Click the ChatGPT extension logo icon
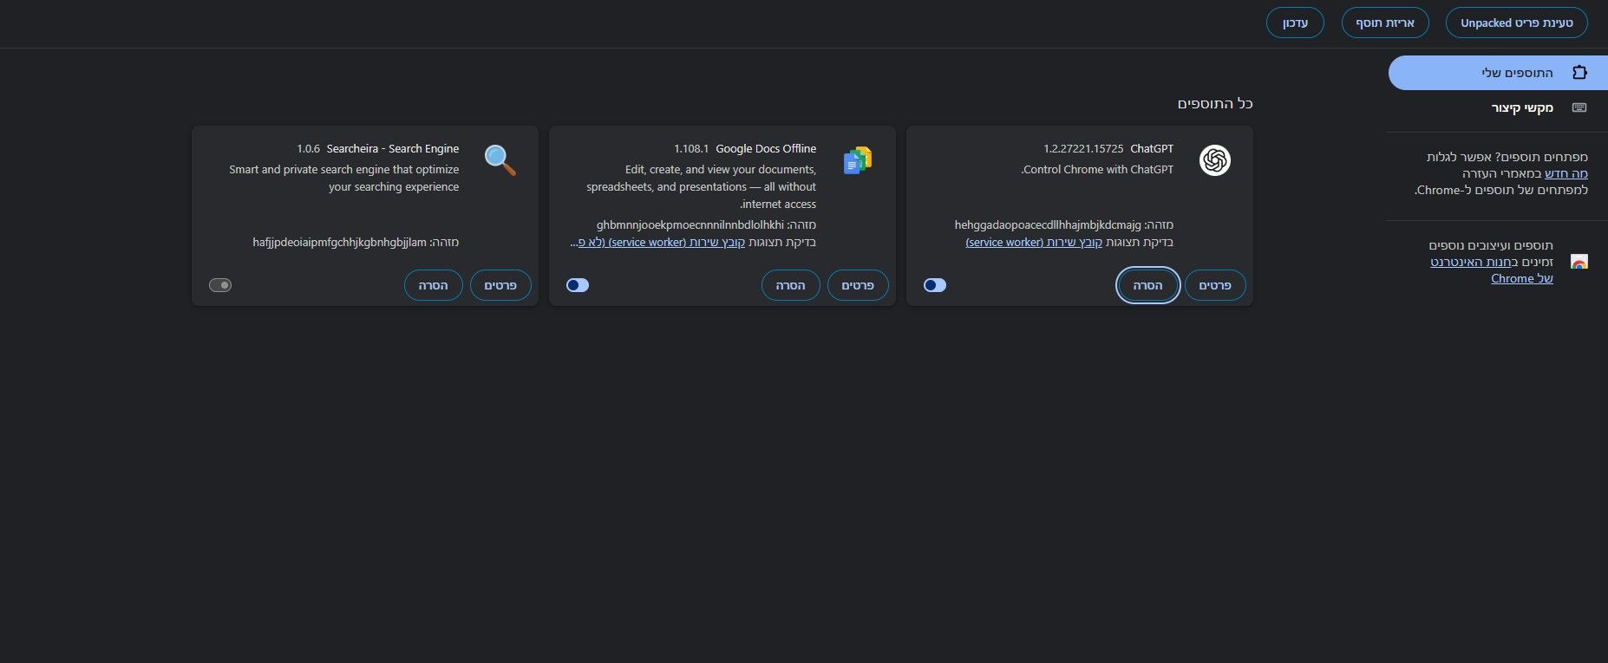Viewport: 1608px width, 663px height. tap(1214, 160)
